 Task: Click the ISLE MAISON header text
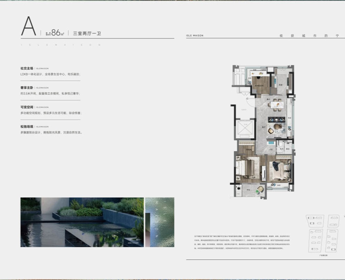pos(195,35)
